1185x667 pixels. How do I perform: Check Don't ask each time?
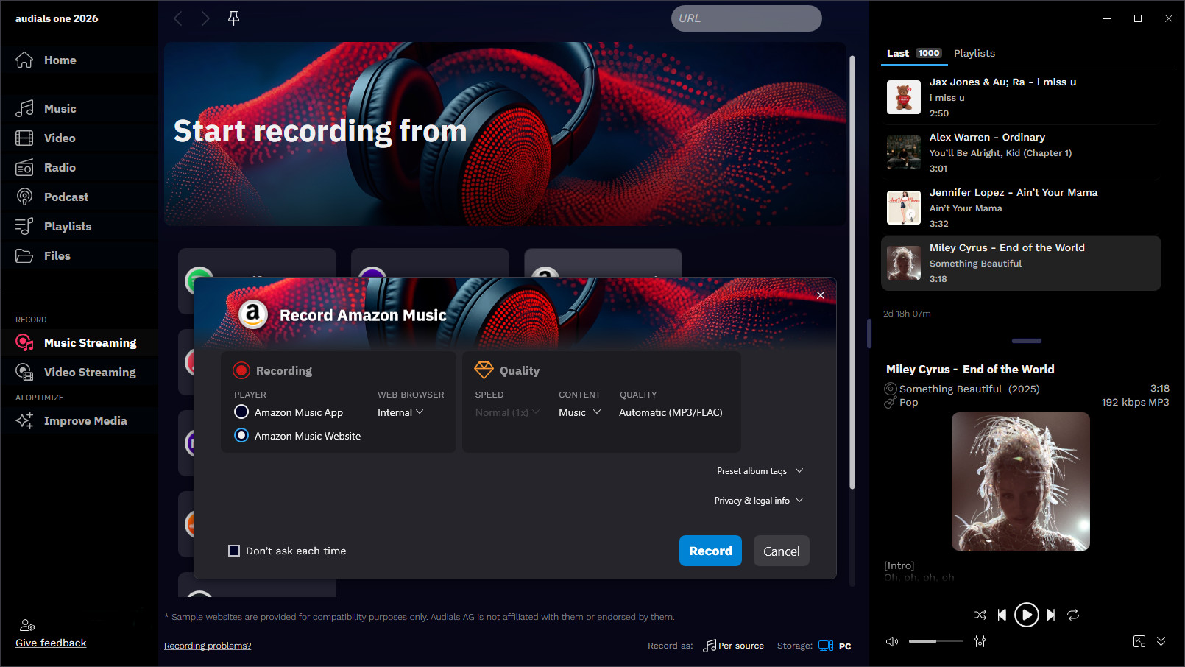(x=234, y=551)
